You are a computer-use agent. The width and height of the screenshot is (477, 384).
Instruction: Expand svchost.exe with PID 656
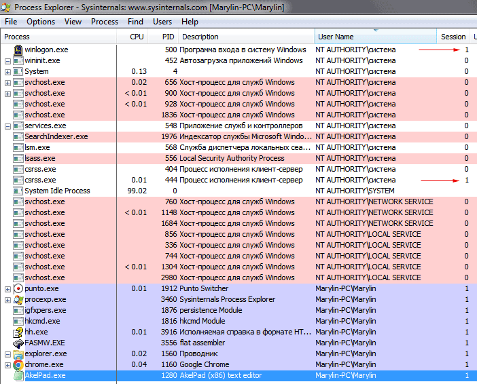click(7, 82)
